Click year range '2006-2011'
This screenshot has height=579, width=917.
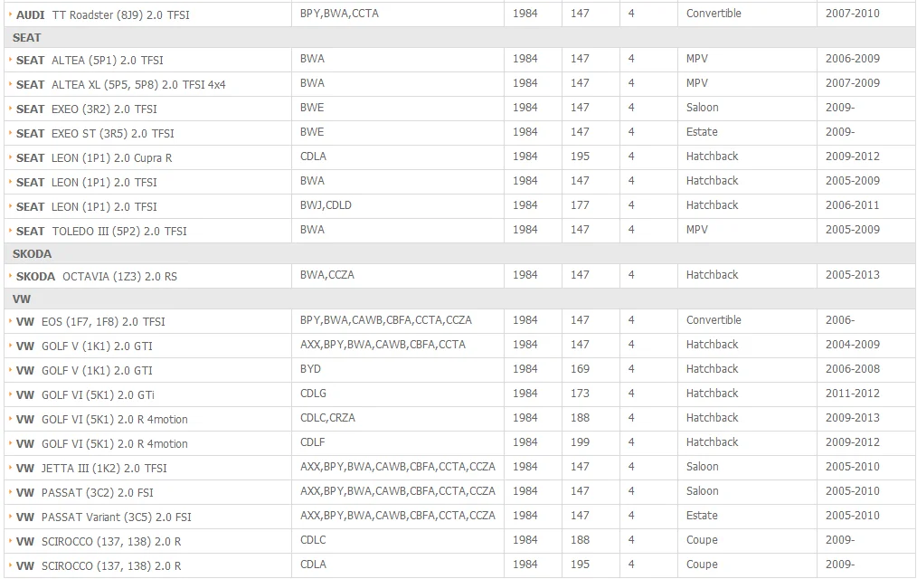tap(853, 205)
